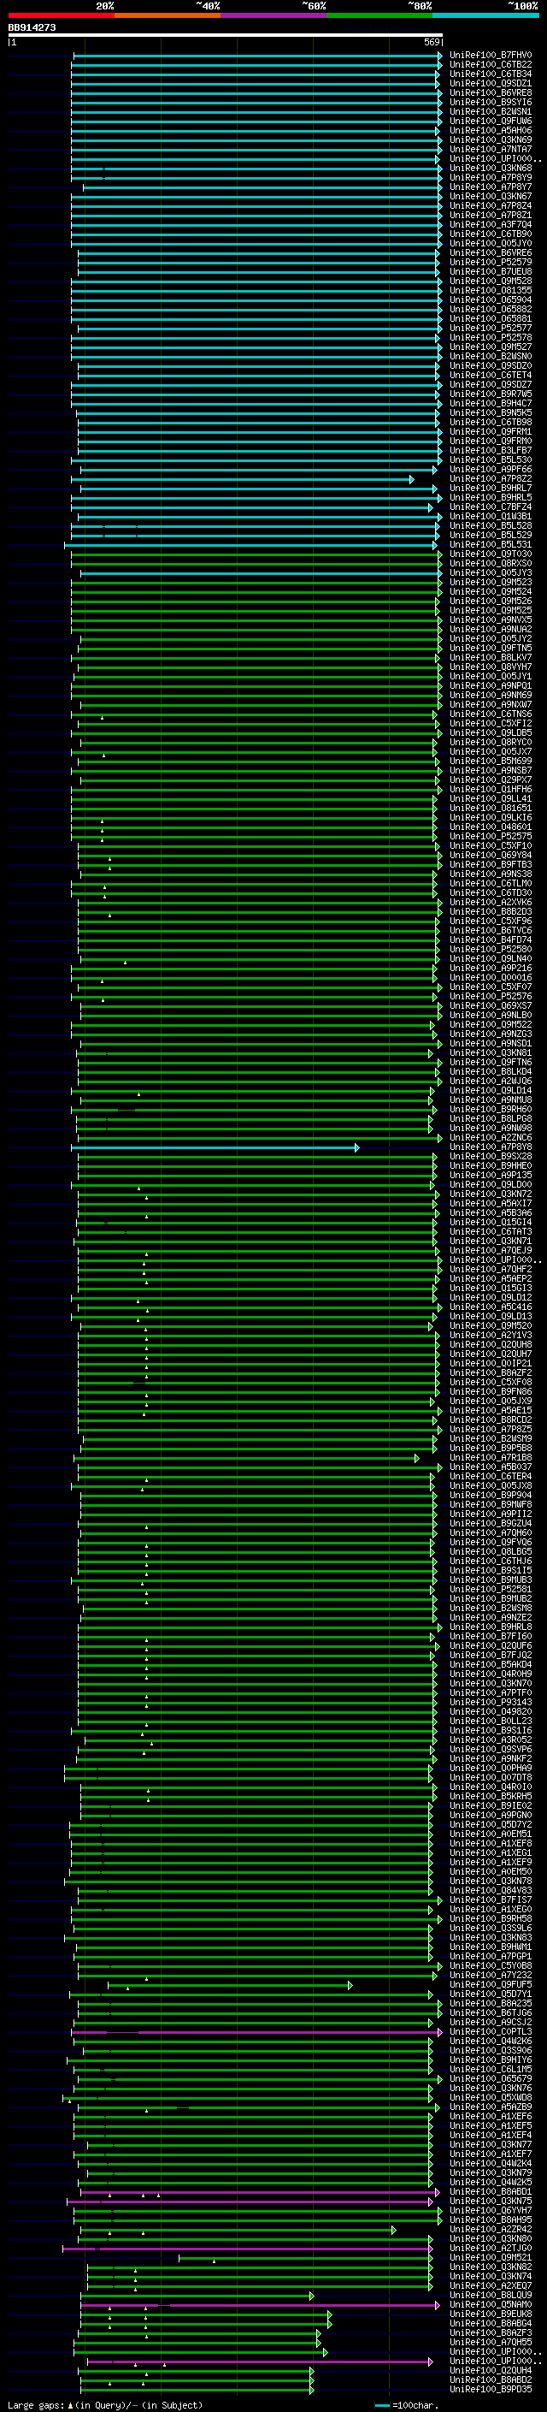Screen dimensions: 547x2412
Task: Select hit label UniRef100_Q9FTN5
Action: 491,648
